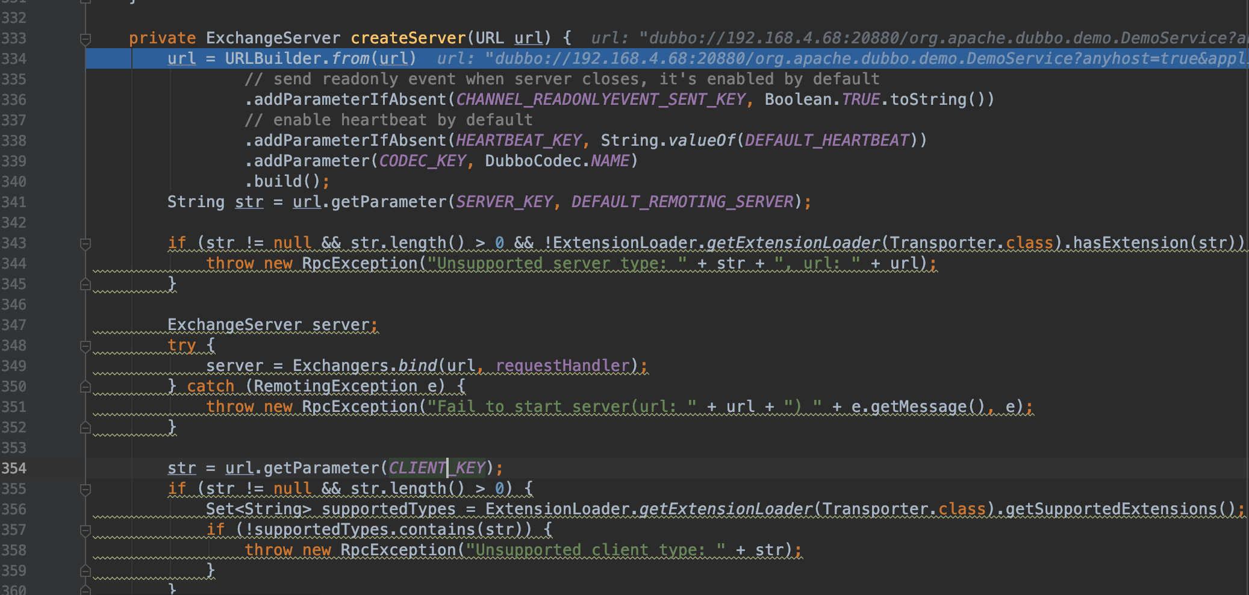Click the 'private' keyword
Image resolution: width=1249 pixels, height=595 pixels.
(162, 38)
